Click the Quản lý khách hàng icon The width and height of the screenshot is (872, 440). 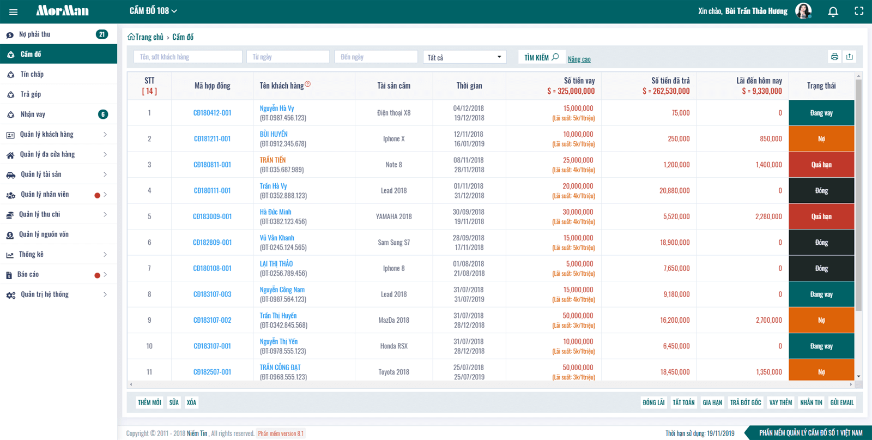tap(10, 135)
